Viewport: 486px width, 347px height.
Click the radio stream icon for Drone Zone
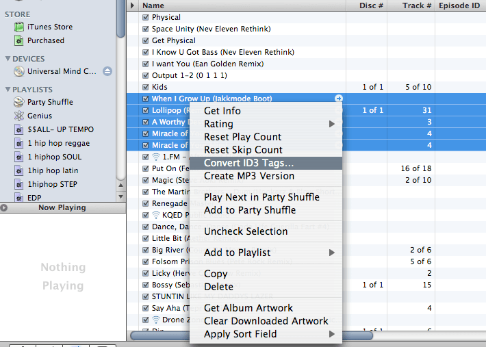pos(156,320)
